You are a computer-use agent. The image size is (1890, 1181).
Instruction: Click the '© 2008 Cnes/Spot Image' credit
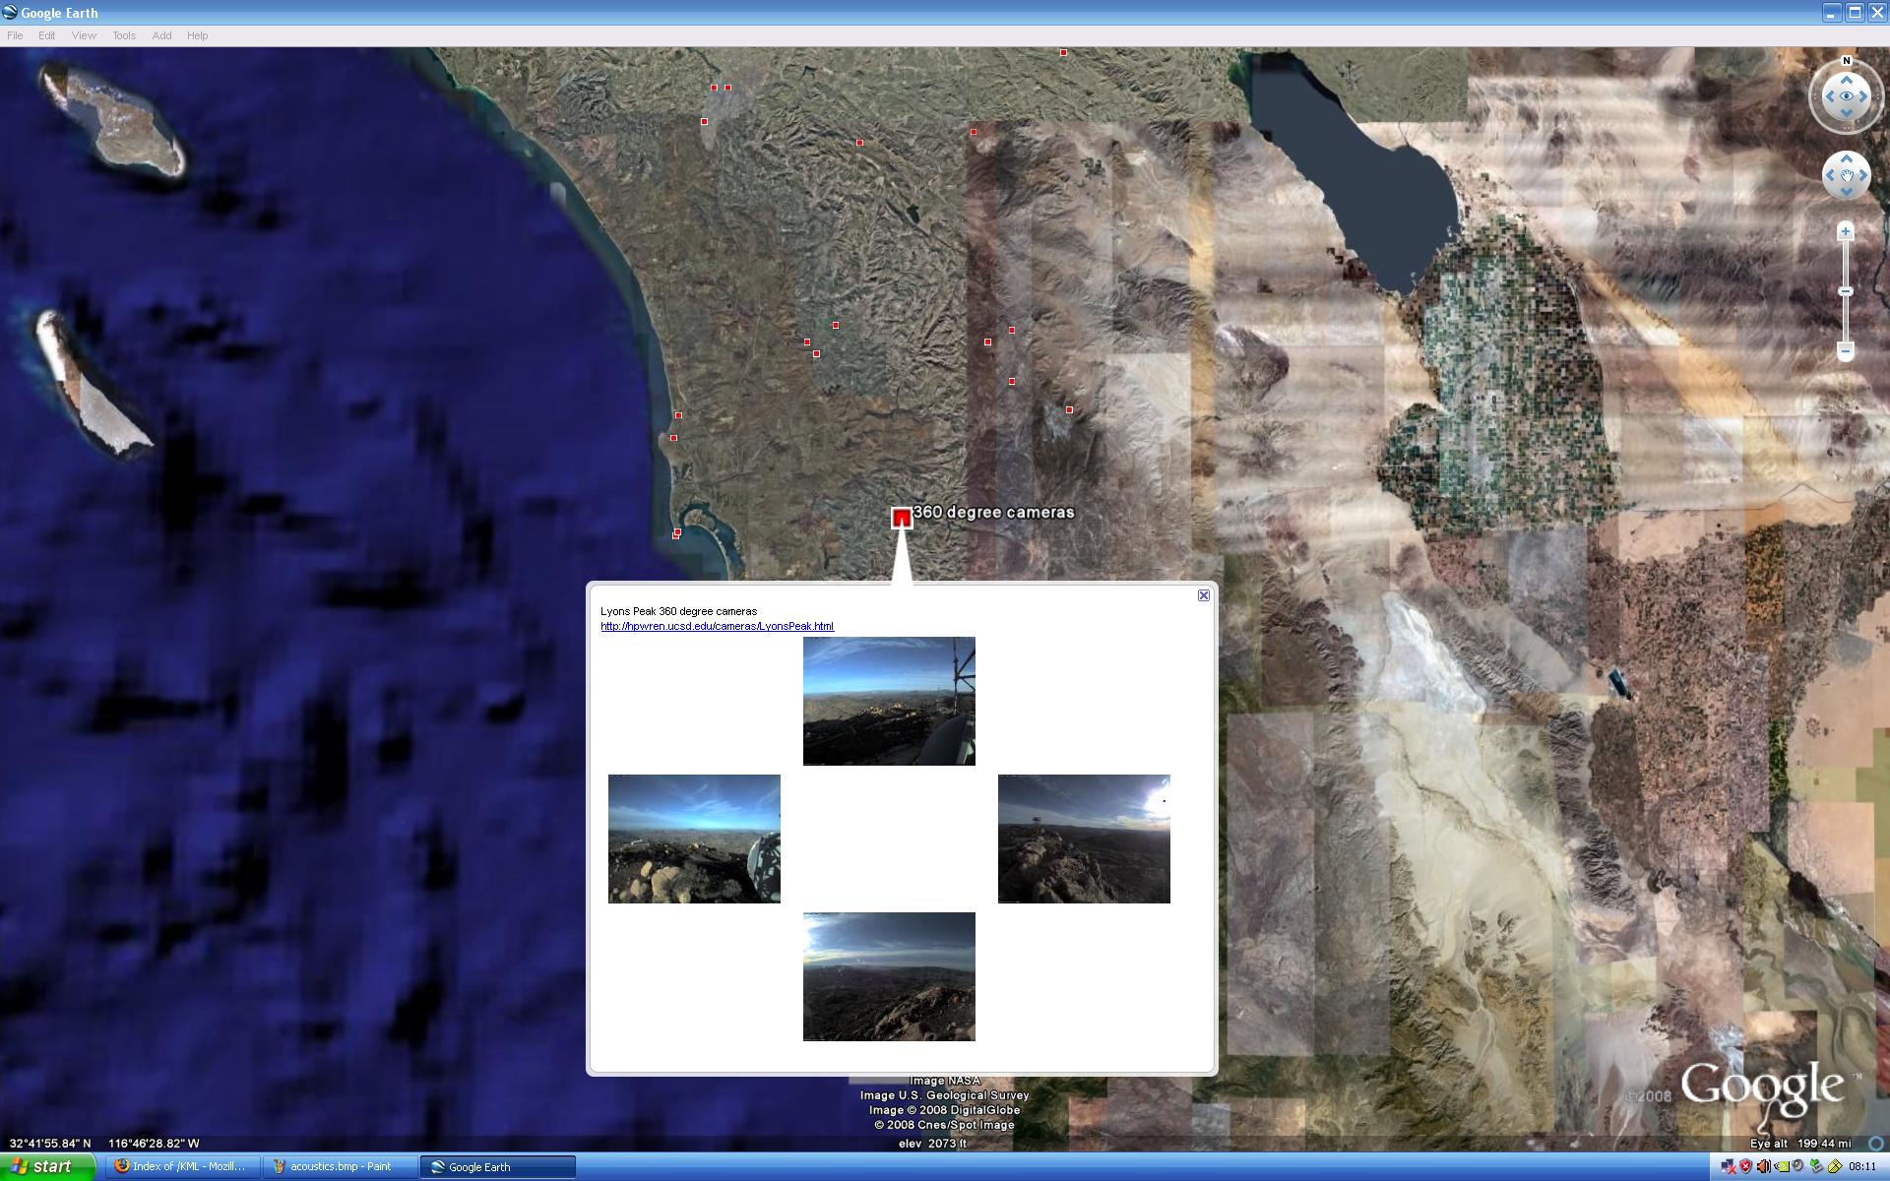944,1125
